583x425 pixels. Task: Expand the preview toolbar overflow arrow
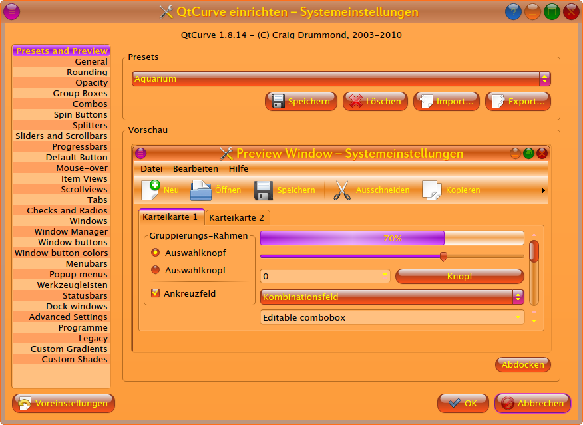coord(544,190)
